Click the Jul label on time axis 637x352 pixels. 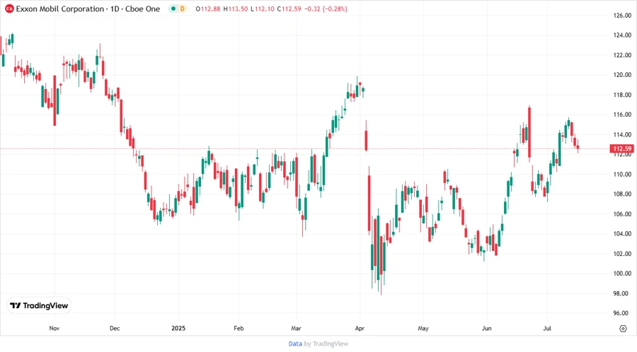point(547,328)
